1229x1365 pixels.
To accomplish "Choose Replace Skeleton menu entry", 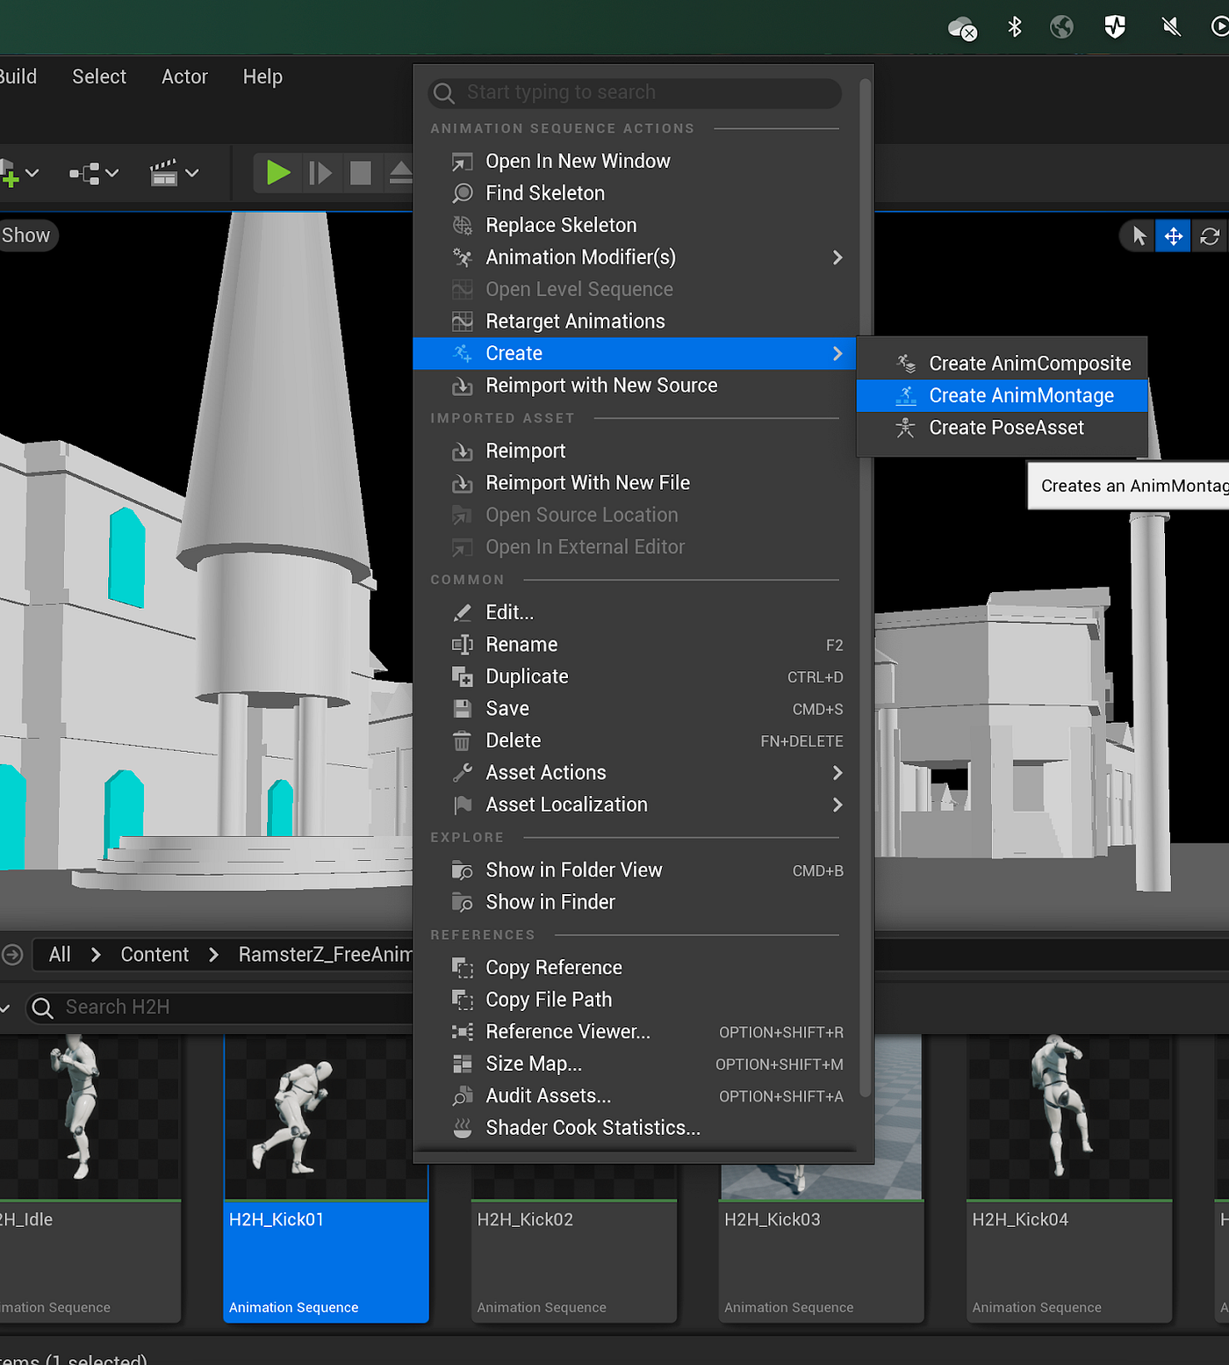I will coord(635,226).
